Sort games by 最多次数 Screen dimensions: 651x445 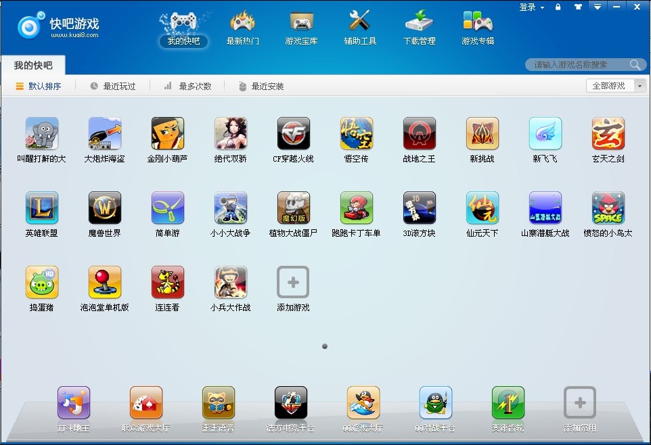click(x=187, y=86)
